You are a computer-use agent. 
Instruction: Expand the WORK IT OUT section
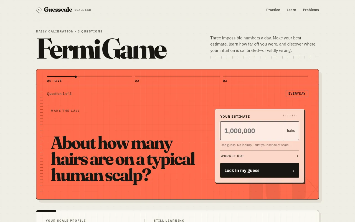point(260,156)
